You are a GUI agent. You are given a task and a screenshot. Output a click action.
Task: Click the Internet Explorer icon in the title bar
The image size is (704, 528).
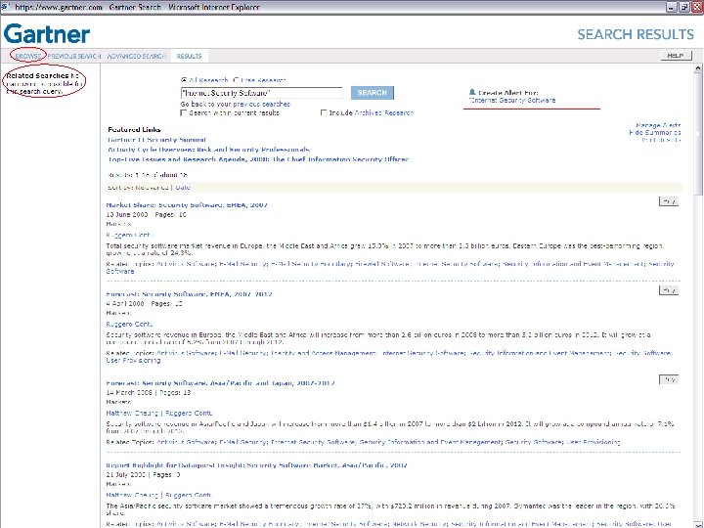6,7
